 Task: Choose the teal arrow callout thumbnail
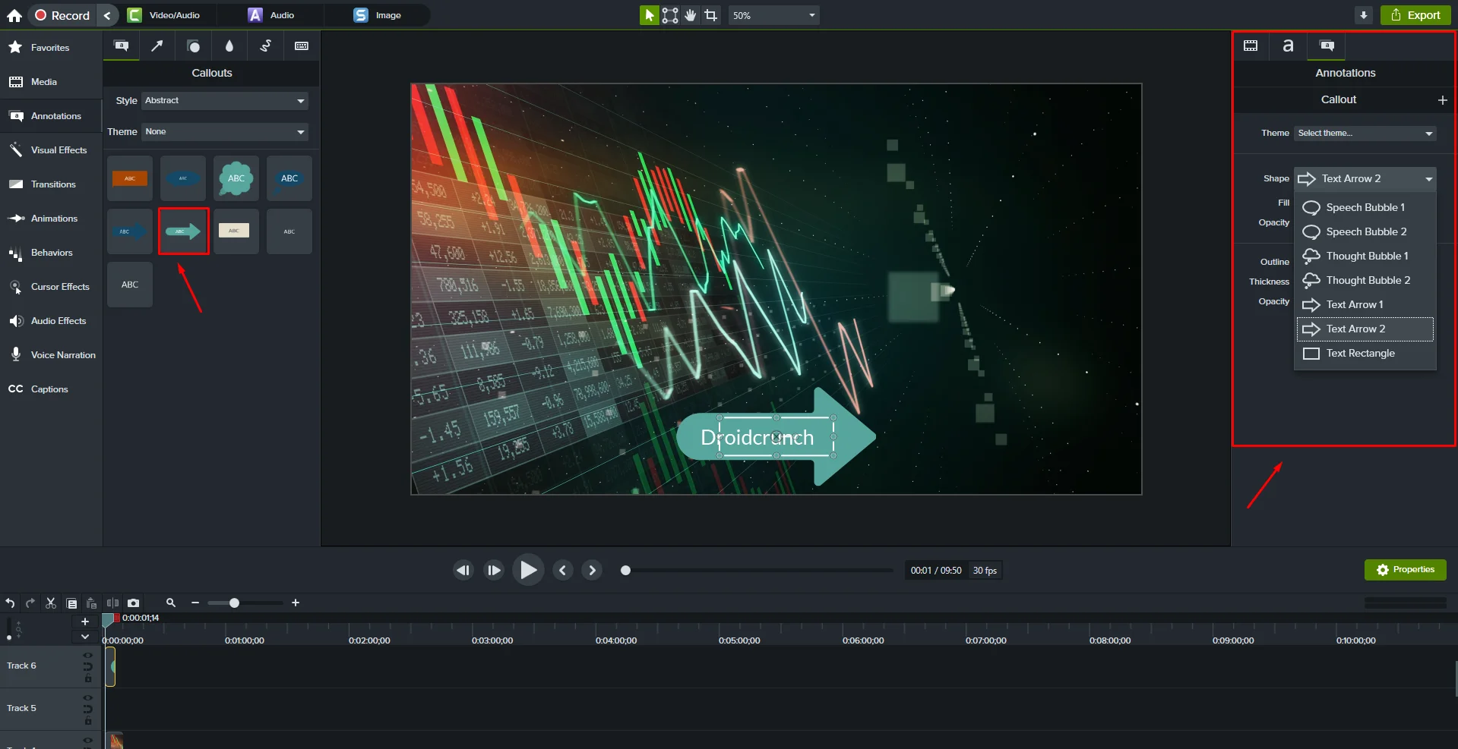(x=183, y=231)
